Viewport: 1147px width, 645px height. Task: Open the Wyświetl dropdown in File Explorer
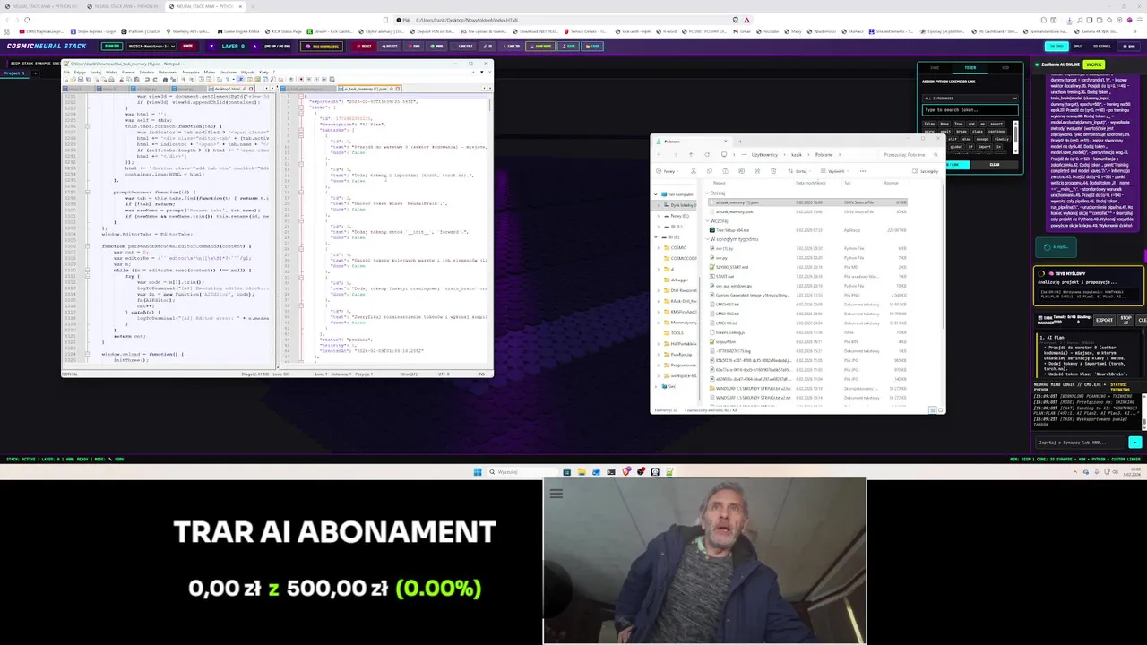click(835, 171)
